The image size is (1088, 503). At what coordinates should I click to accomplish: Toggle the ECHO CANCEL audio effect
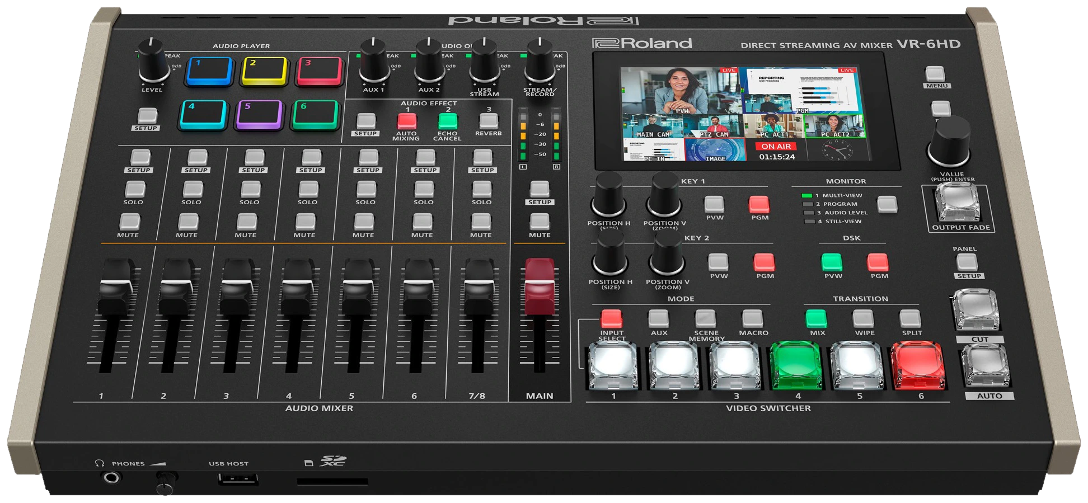(448, 121)
